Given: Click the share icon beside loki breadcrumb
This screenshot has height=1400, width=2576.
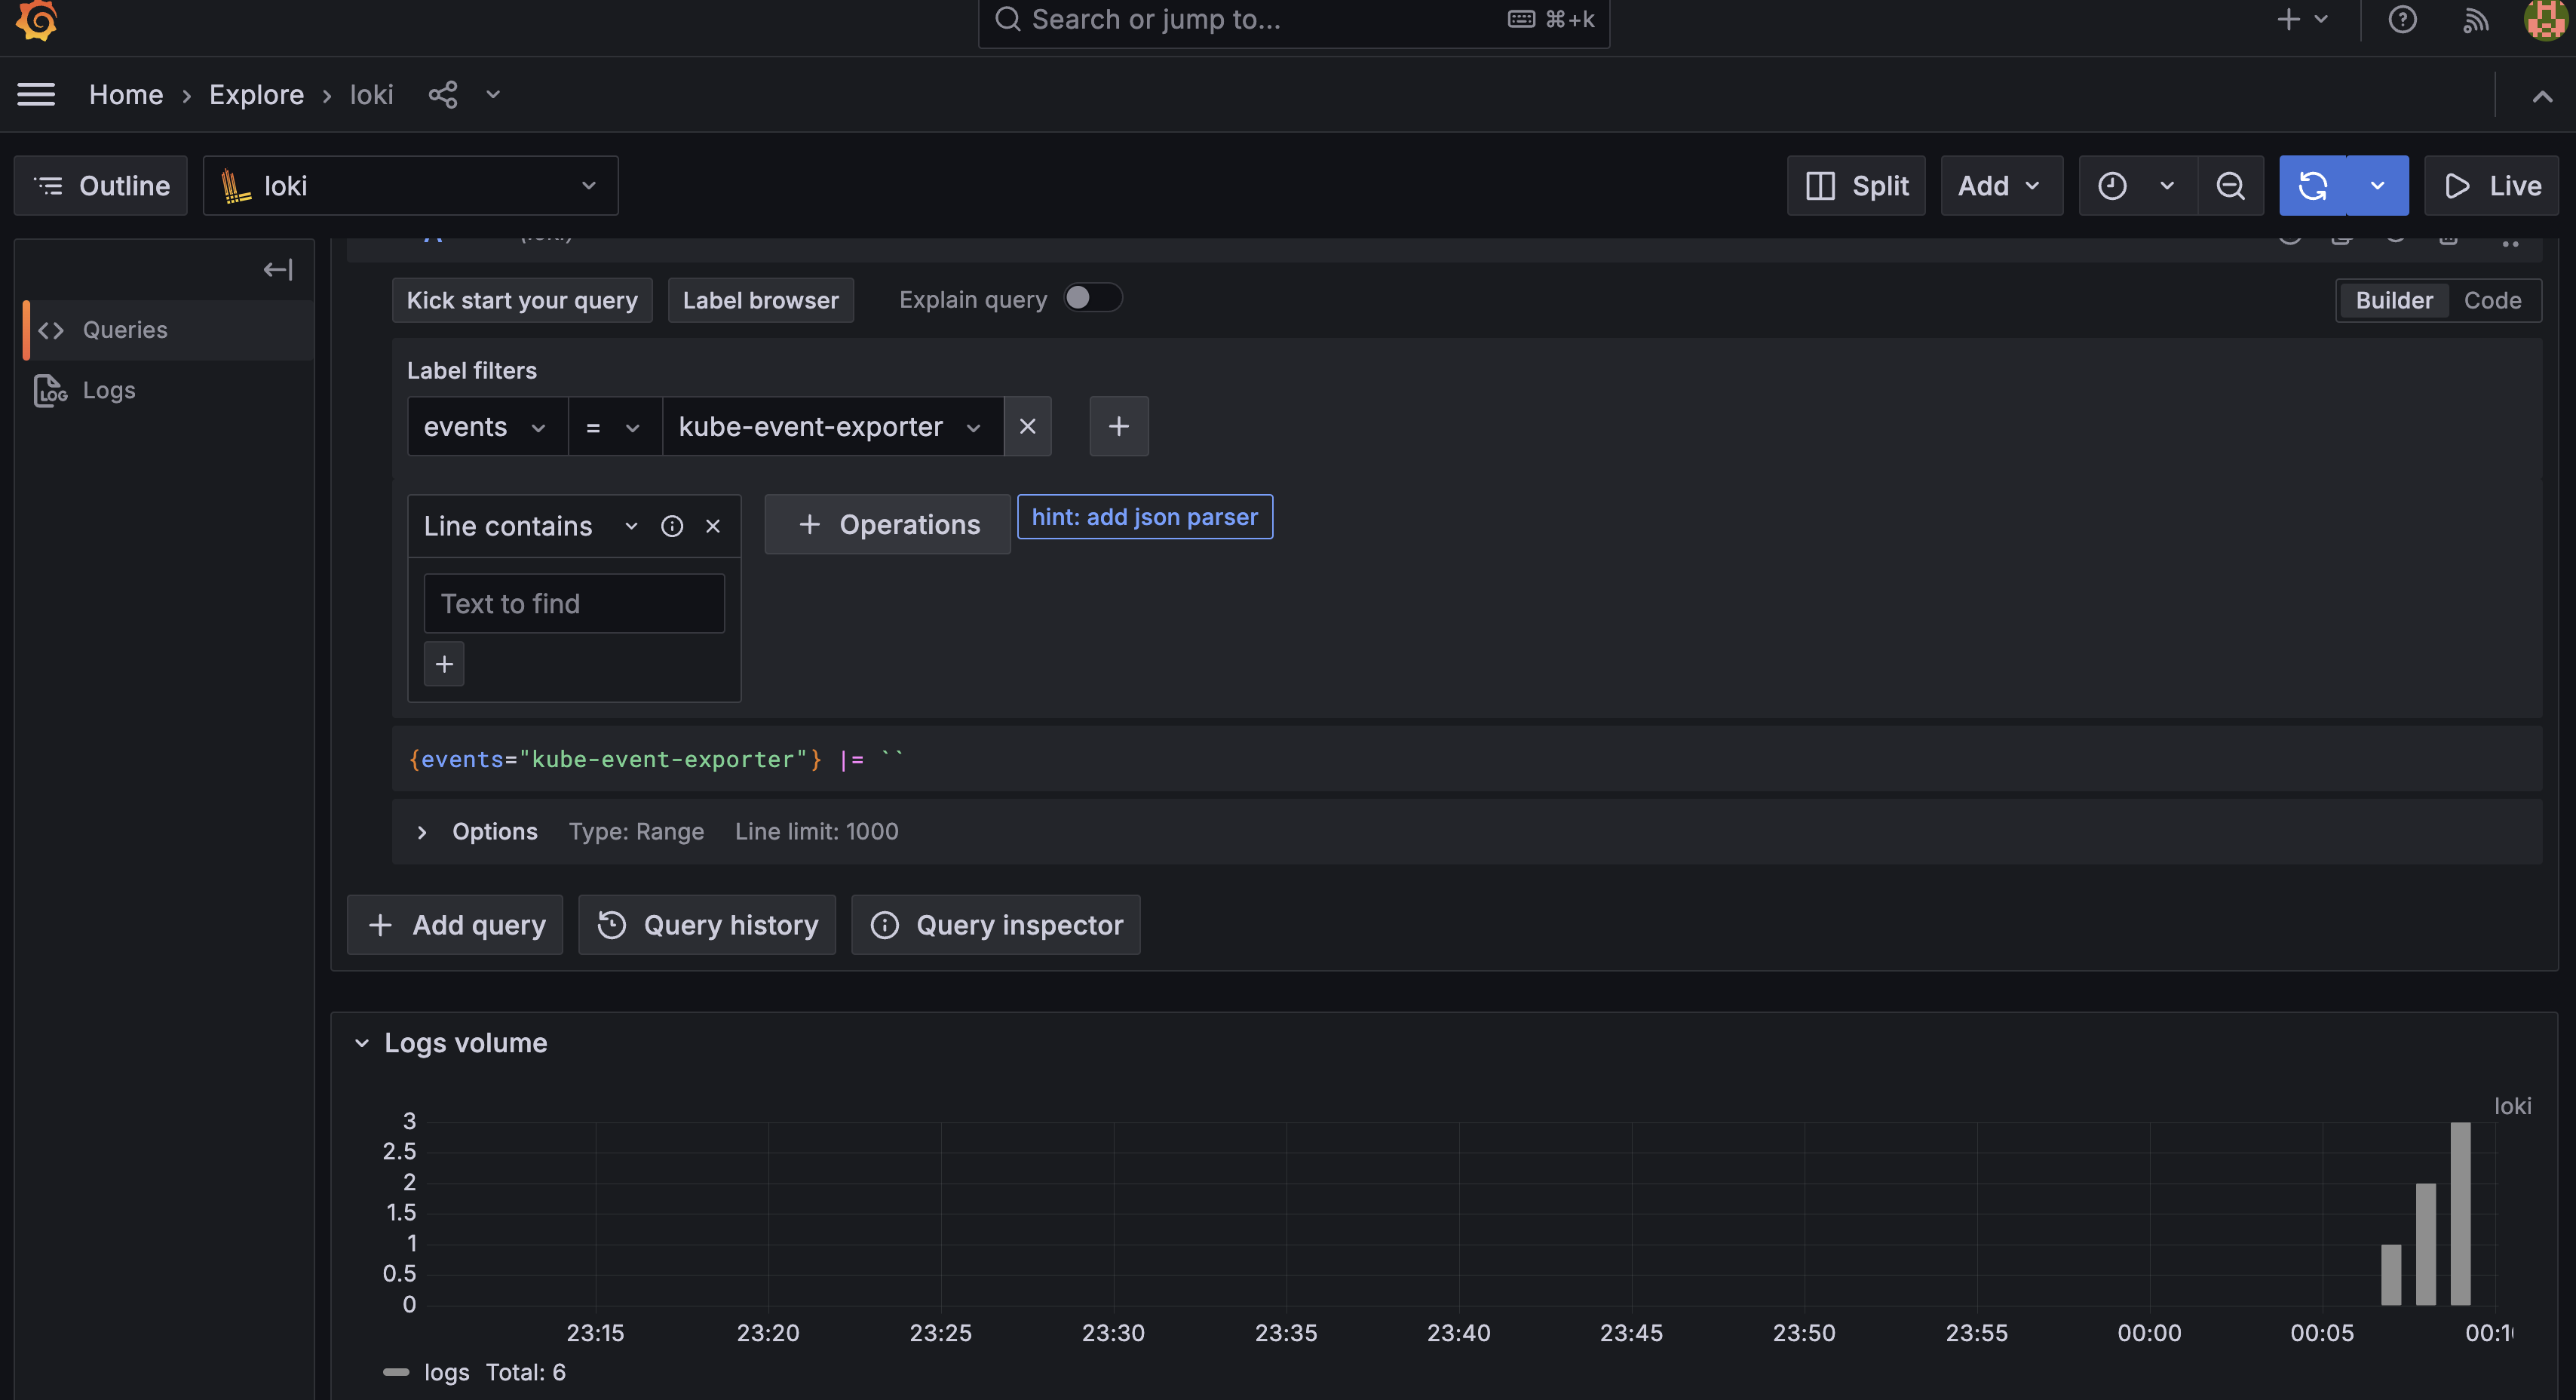Looking at the screenshot, I should tap(443, 95).
